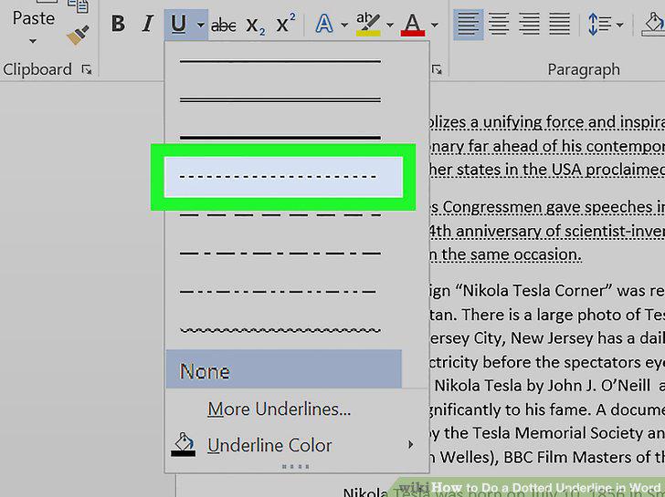Apply yellow text highlight color
The width and height of the screenshot is (665, 497).
pyautogui.click(x=368, y=24)
